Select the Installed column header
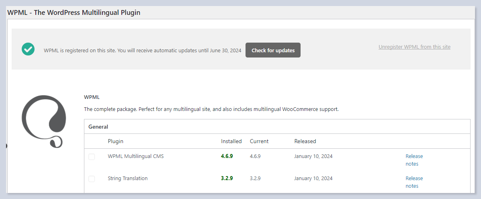Image resolution: width=481 pixels, height=199 pixels. pos(231,141)
